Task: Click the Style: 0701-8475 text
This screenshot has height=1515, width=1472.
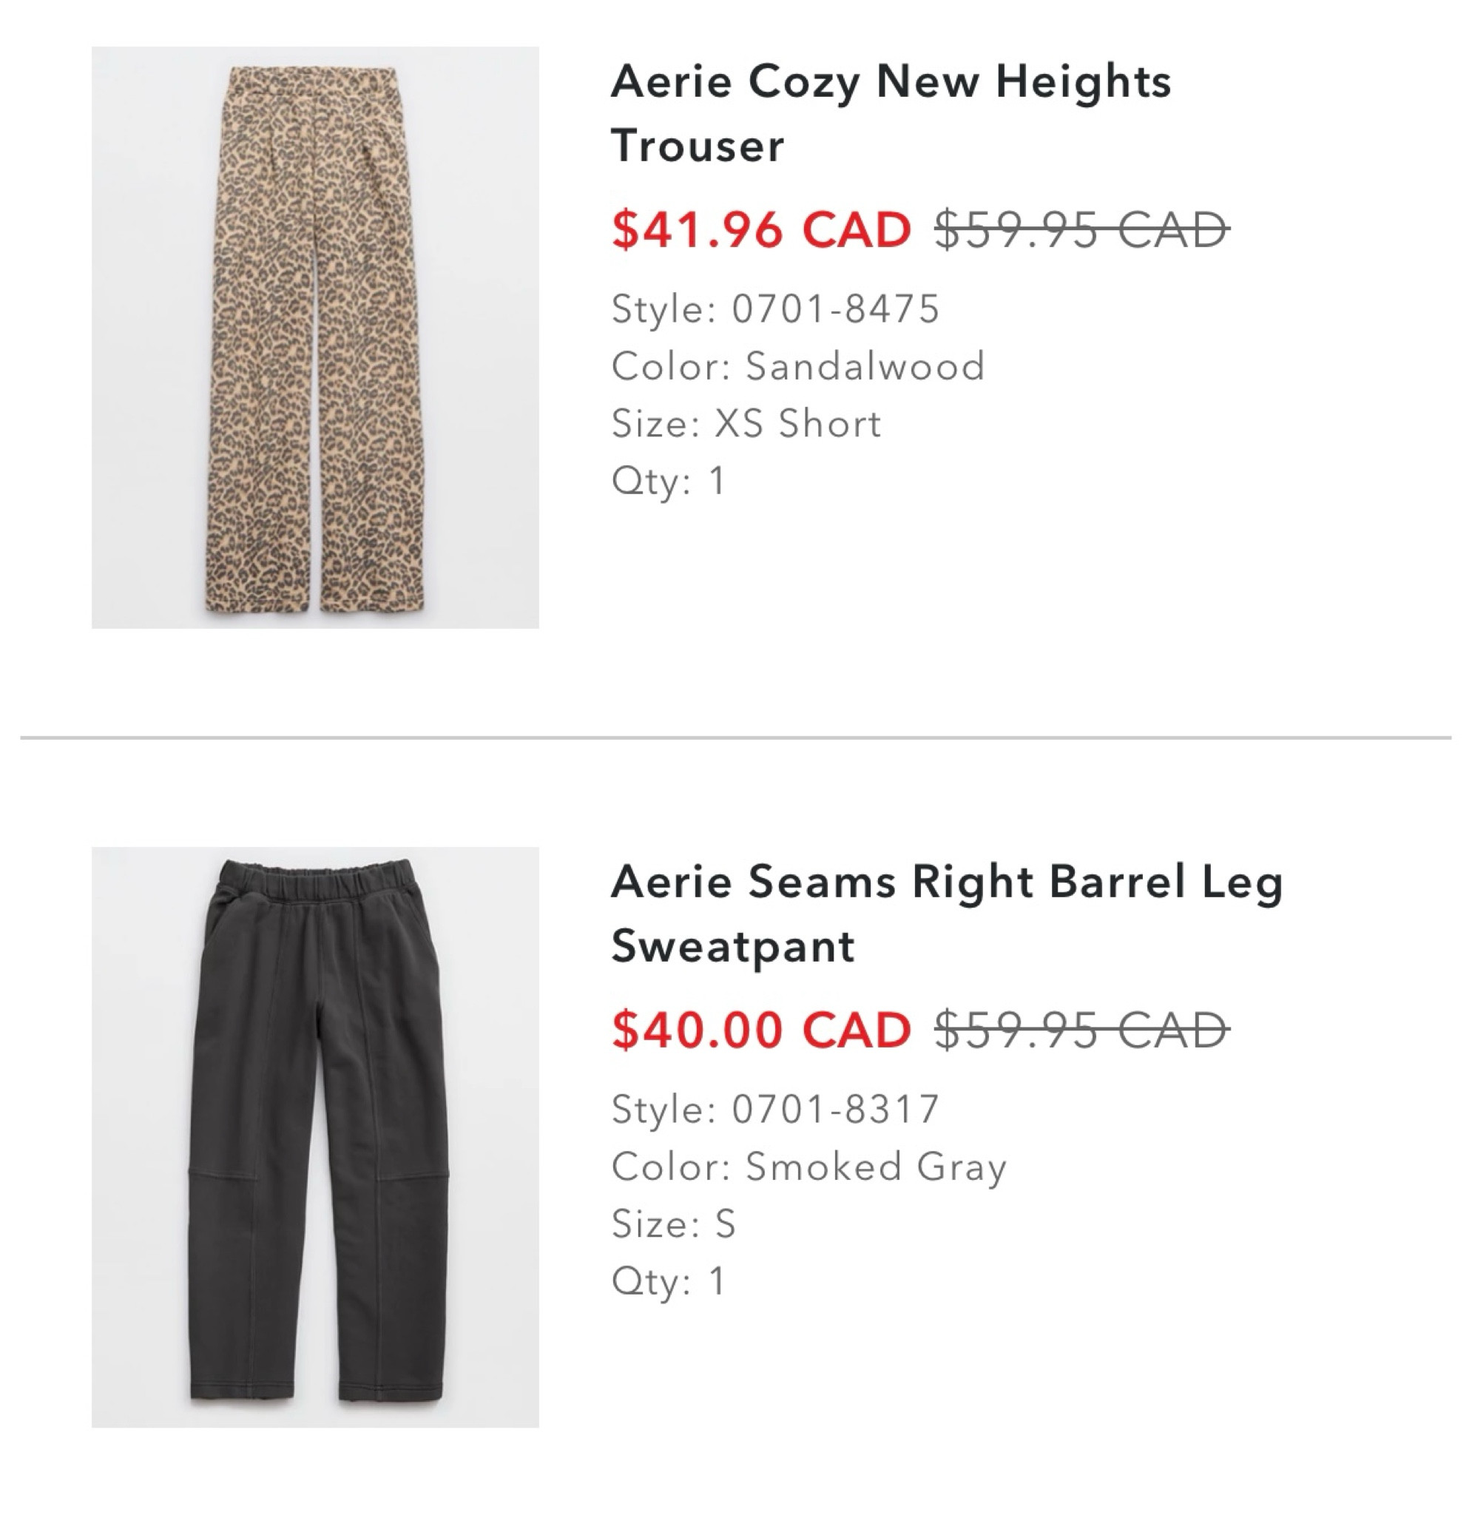Action: (x=774, y=308)
